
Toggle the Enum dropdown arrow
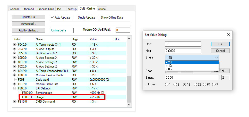(x=217, y=57)
